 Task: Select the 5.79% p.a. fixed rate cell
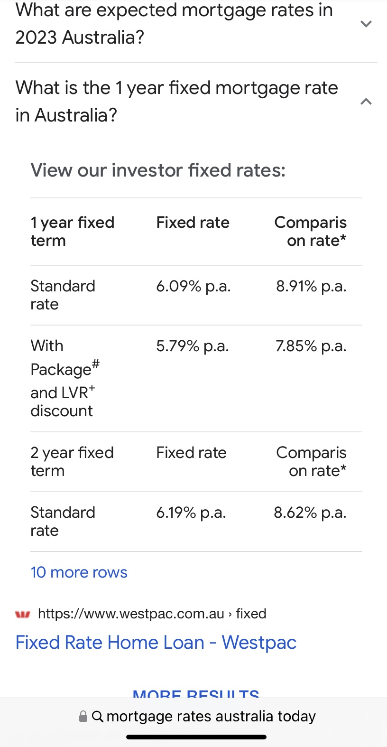192,346
